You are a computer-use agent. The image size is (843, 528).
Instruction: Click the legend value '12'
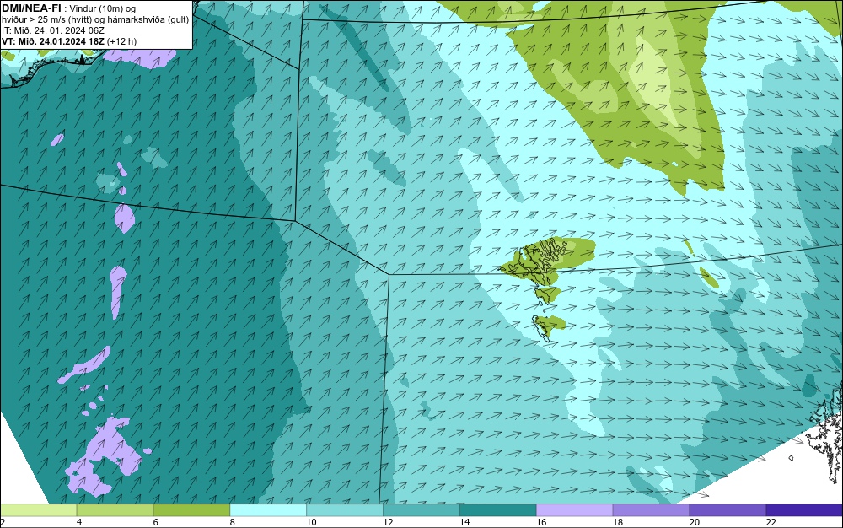coord(388,522)
